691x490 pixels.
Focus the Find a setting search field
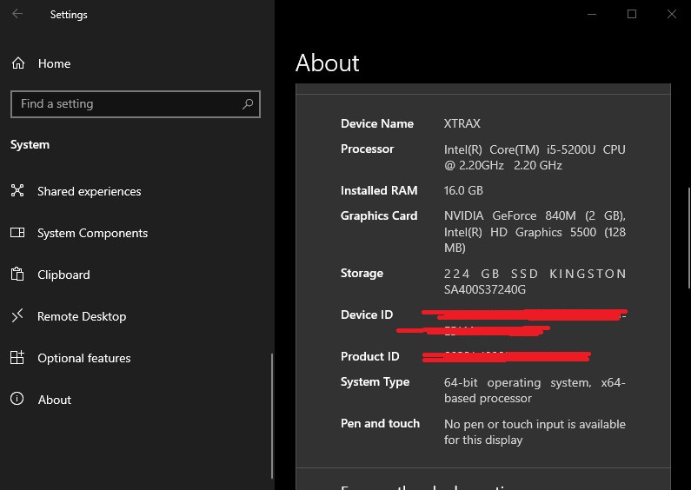coord(122,104)
